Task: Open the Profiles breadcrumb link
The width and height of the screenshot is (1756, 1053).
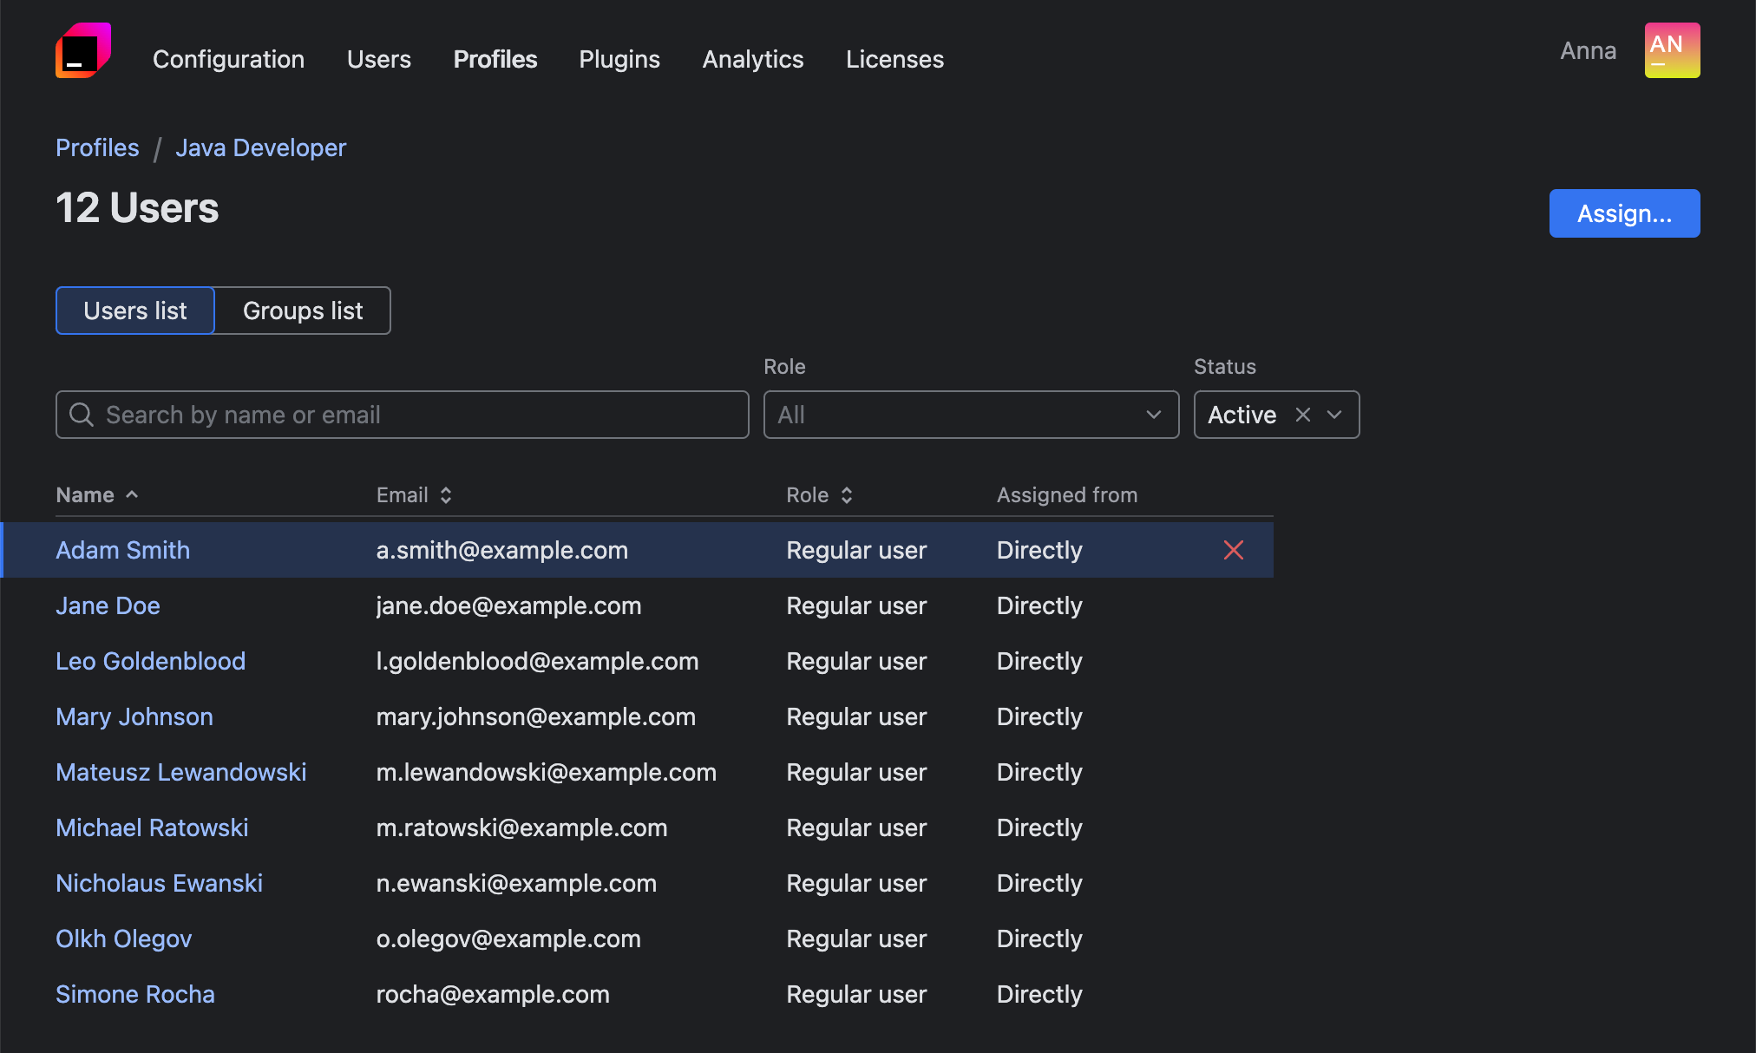Action: (x=96, y=147)
